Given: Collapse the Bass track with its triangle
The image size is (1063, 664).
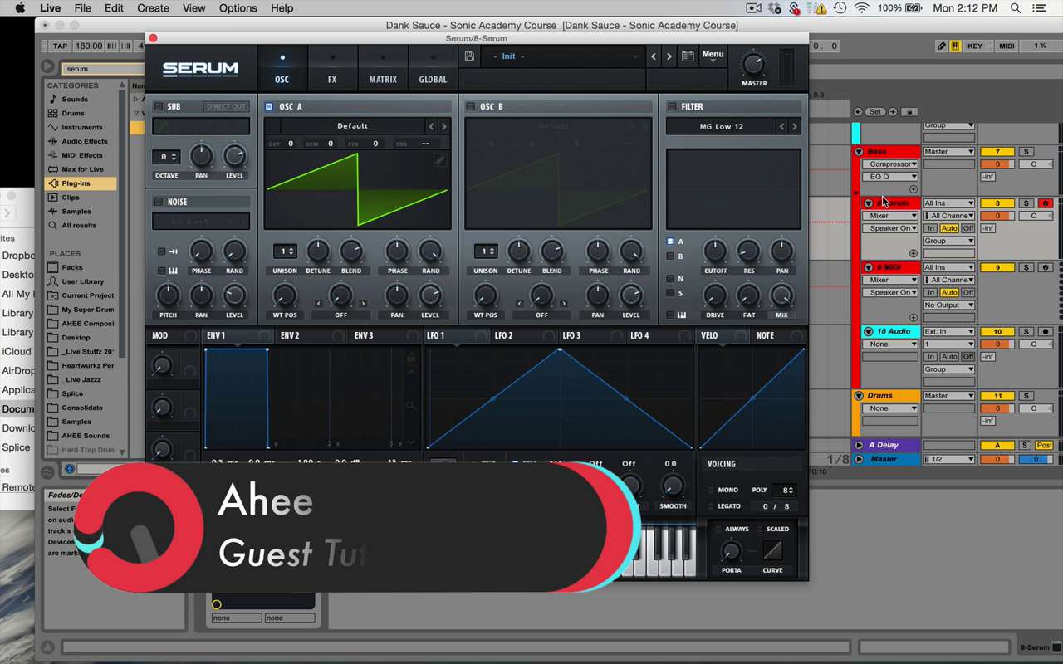Looking at the screenshot, I should pyautogui.click(x=859, y=152).
